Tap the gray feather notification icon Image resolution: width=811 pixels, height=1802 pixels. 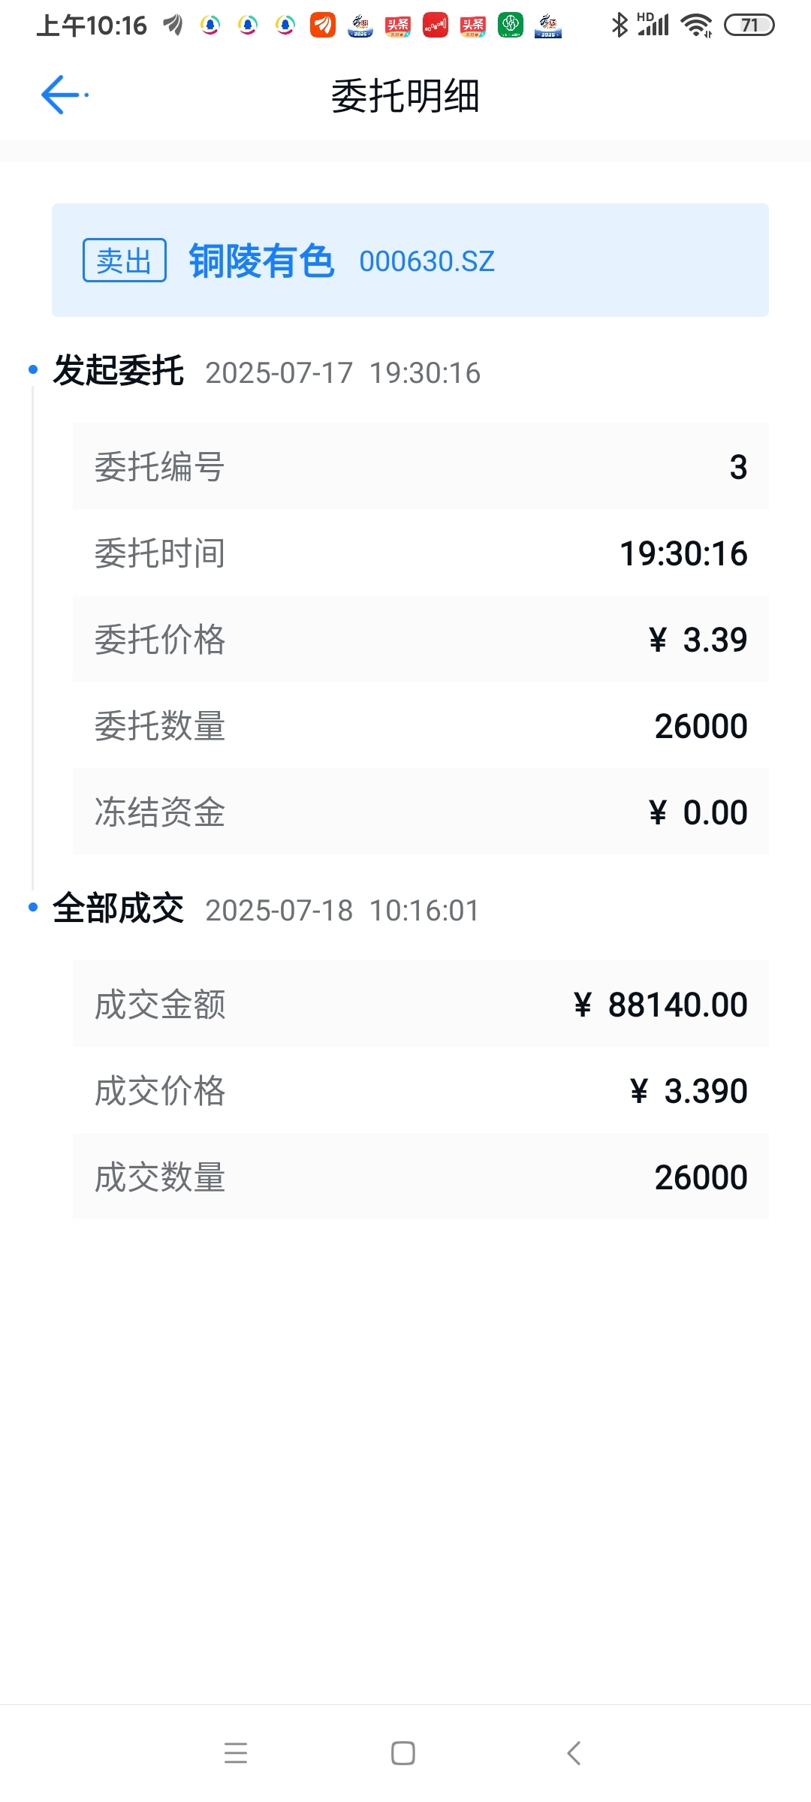pos(173,26)
